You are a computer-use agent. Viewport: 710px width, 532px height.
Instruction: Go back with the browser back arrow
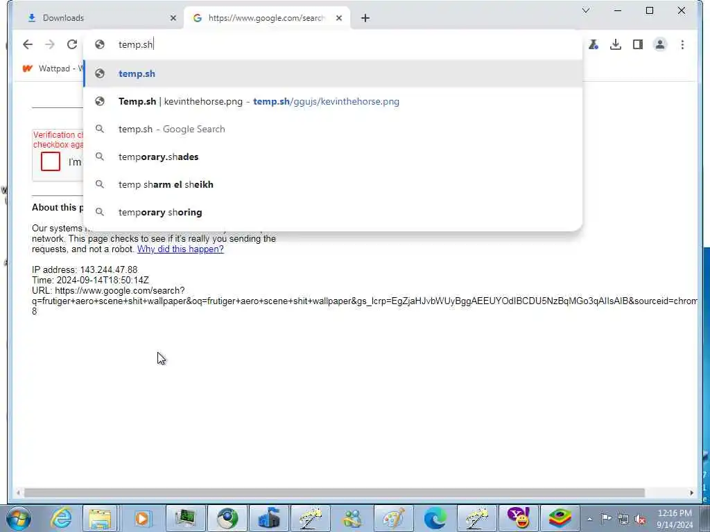pos(28,44)
